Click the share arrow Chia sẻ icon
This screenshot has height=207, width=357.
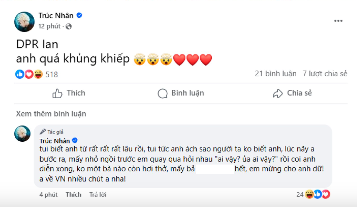[277, 94]
